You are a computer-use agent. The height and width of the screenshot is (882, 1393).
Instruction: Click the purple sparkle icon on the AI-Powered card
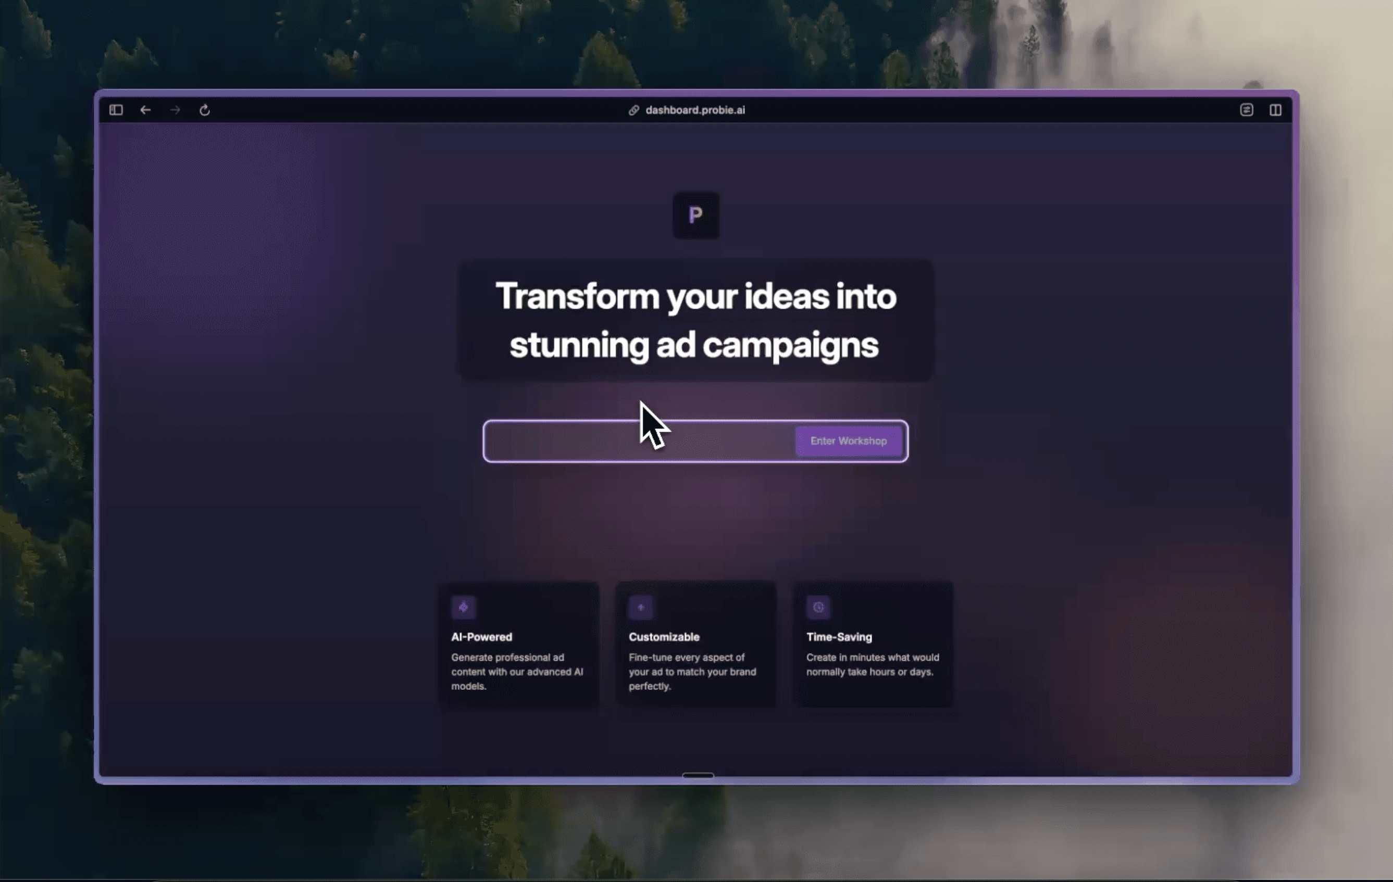coord(464,607)
